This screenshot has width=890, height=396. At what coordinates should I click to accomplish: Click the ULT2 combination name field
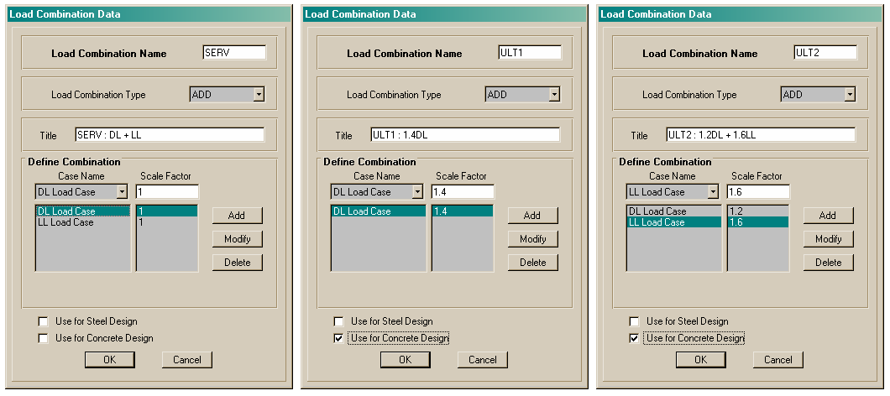(825, 52)
